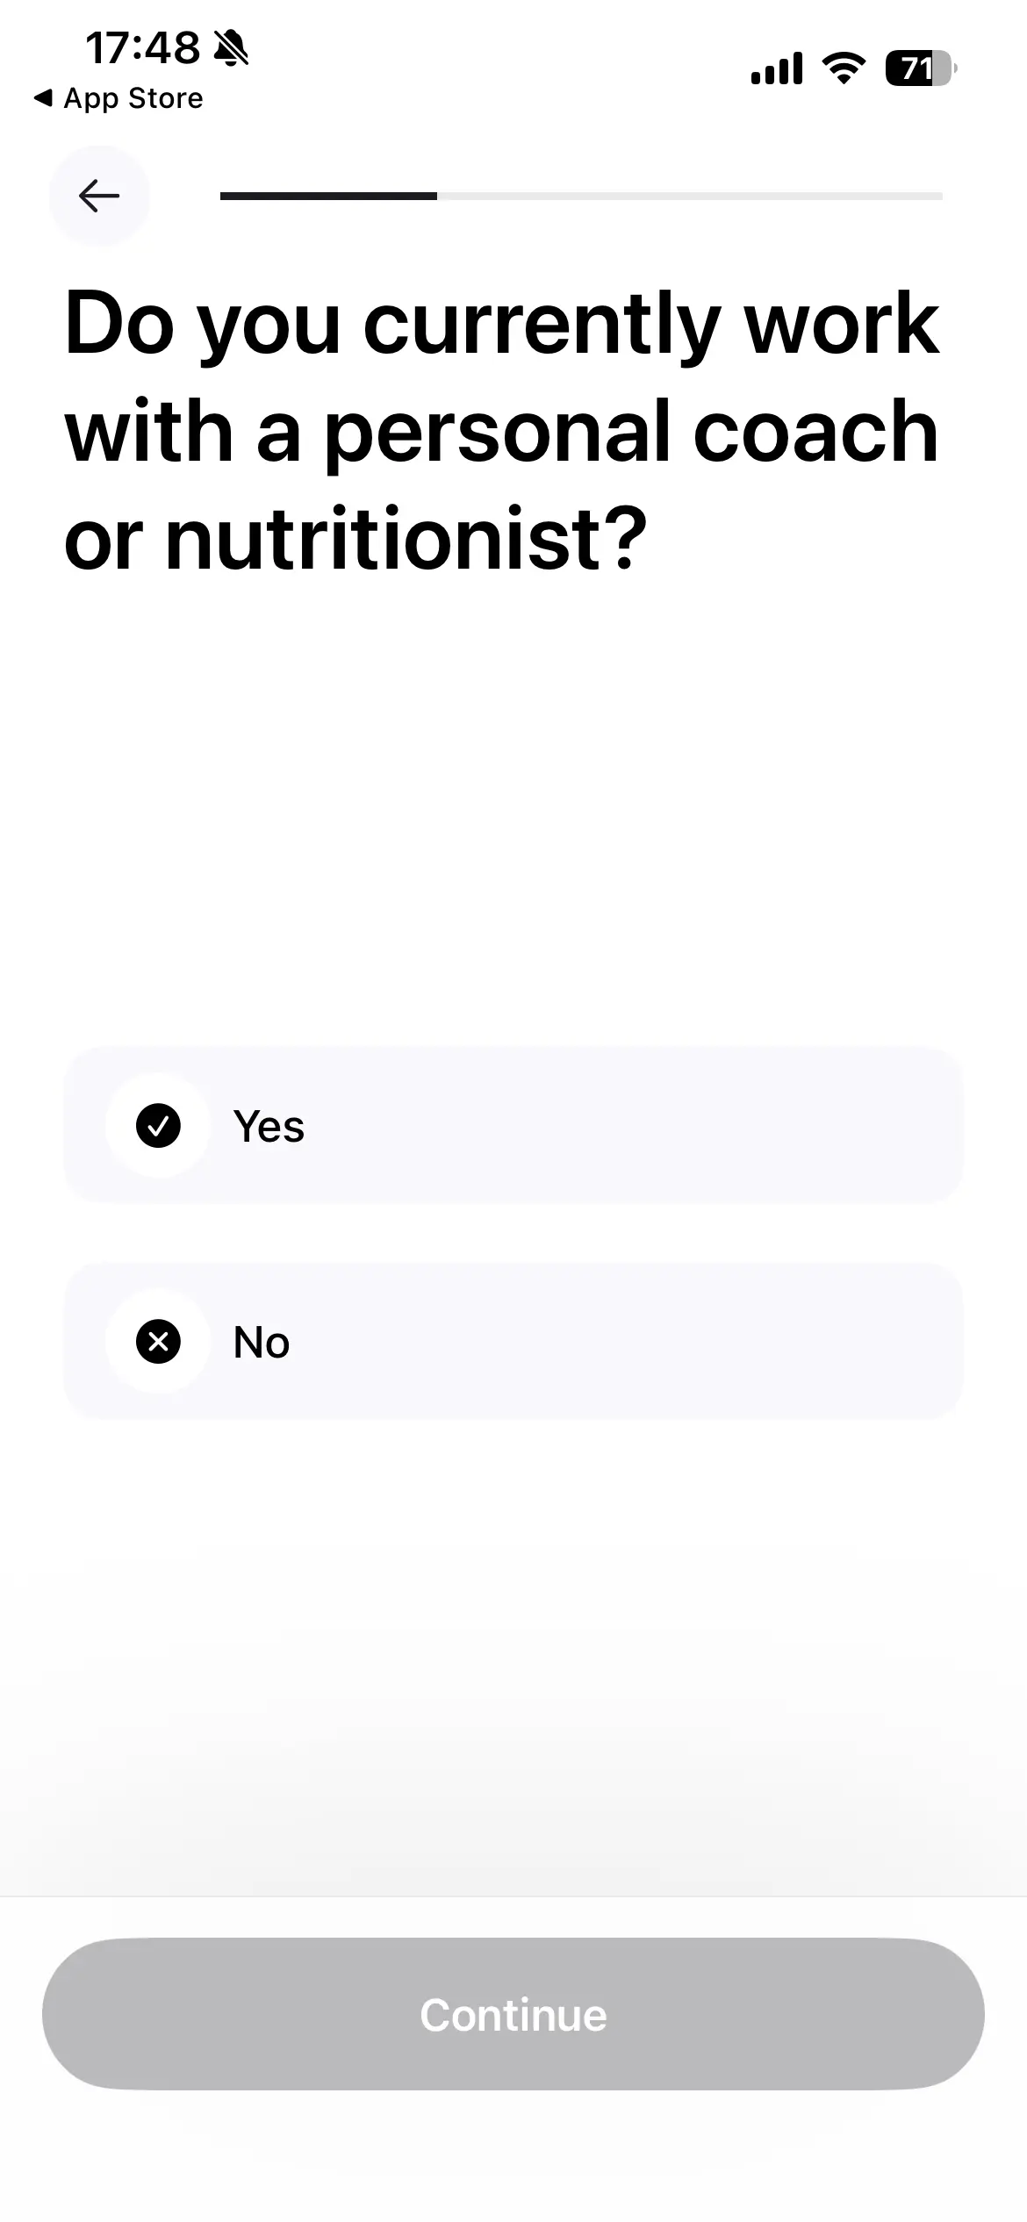Click the filled dark progress bar segment
The image size is (1027, 2222).
pos(328,196)
